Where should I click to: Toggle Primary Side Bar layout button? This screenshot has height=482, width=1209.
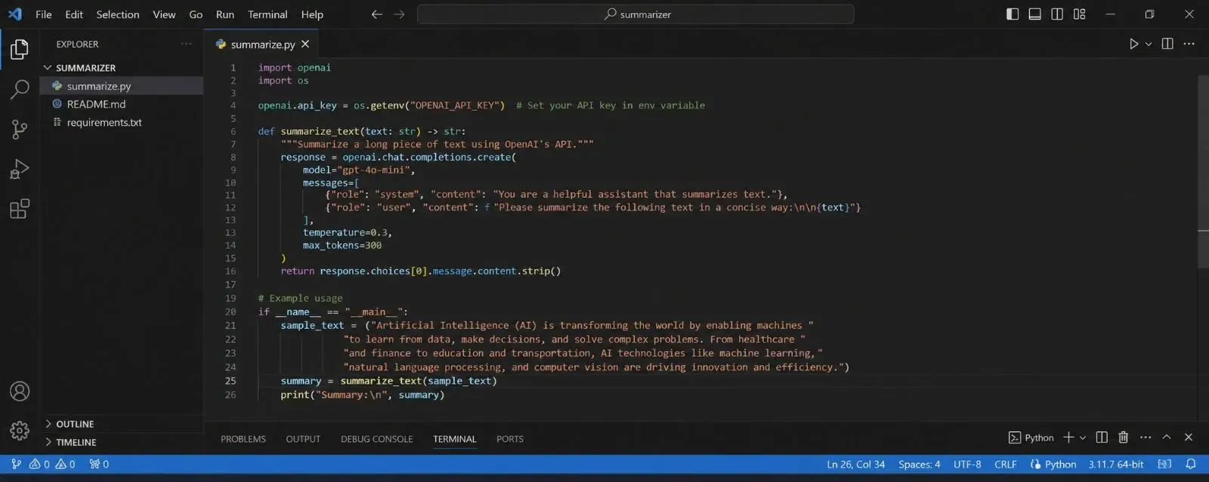pyautogui.click(x=1013, y=14)
